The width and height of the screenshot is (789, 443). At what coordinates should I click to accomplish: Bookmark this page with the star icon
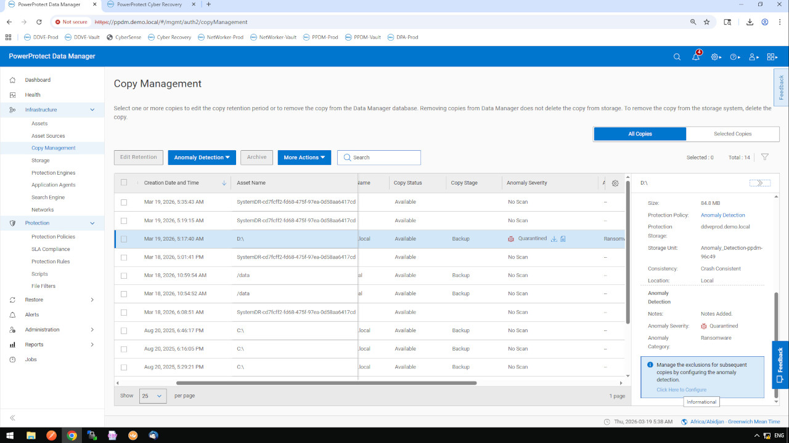707,22
